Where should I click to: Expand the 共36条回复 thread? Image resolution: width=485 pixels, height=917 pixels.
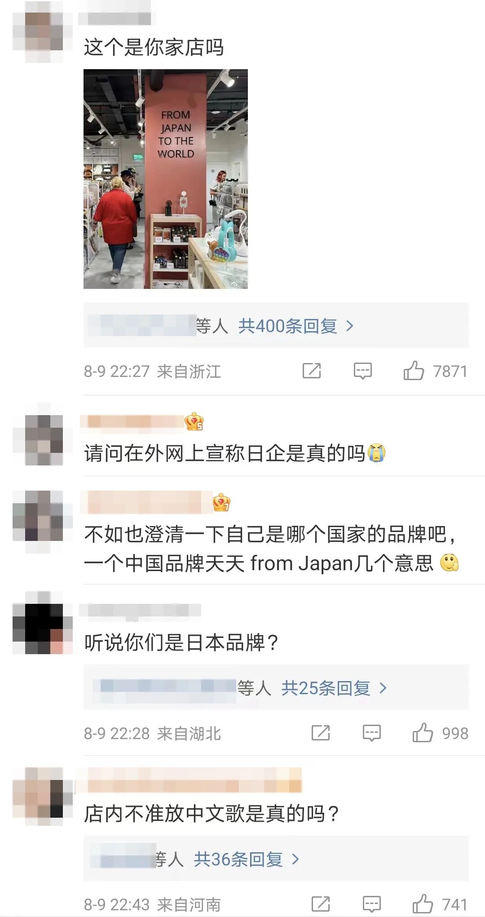[x=247, y=859]
